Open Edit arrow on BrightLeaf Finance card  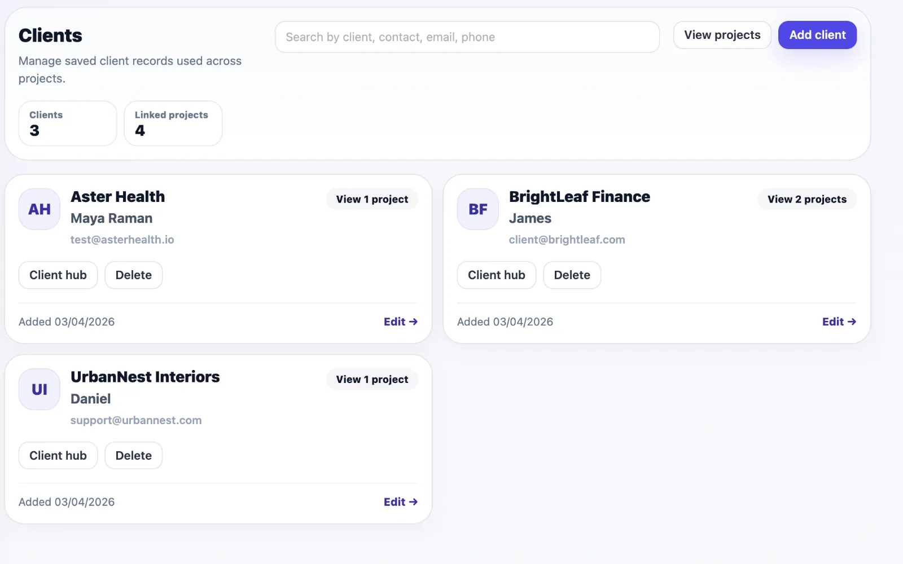coord(839,321)
